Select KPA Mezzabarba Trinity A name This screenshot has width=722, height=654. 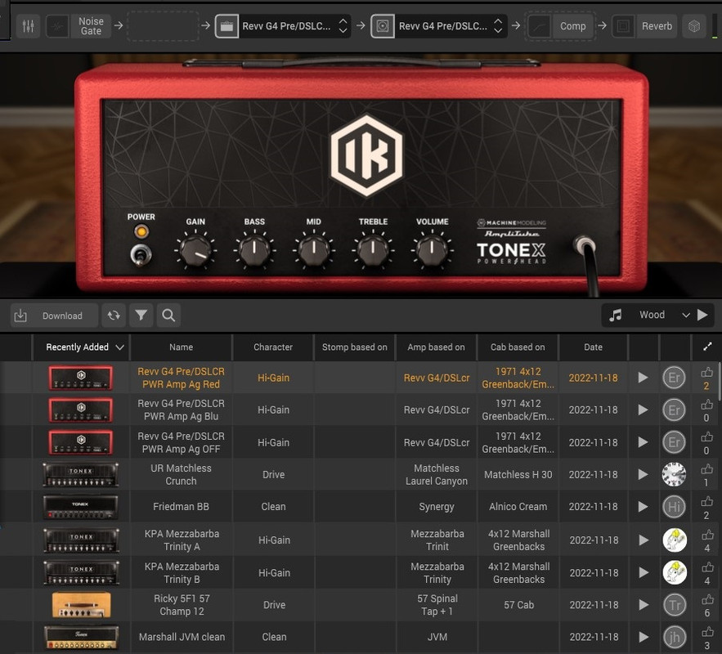tap(182, 540)
